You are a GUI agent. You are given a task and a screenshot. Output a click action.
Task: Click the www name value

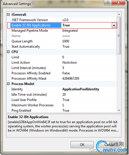66,36
